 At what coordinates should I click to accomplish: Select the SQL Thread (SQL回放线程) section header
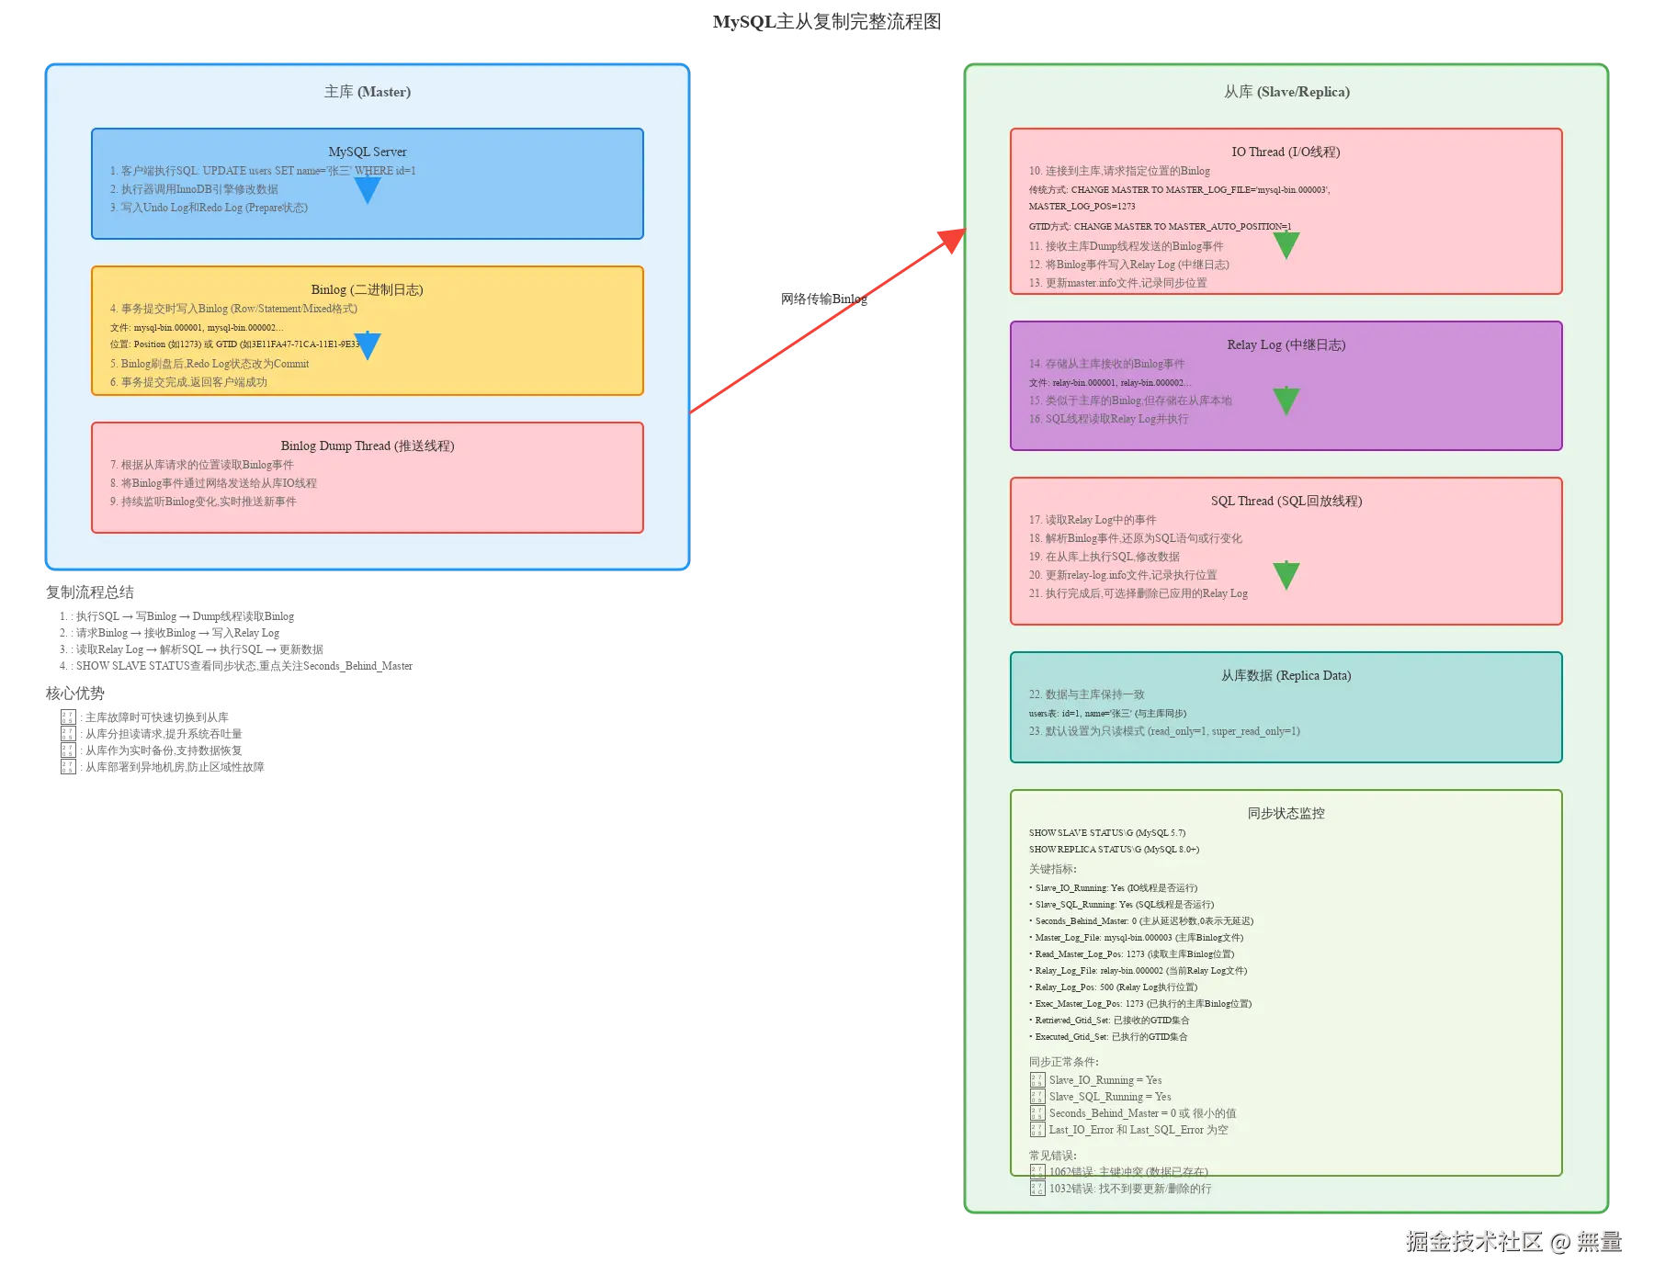tap(1286, 501)
